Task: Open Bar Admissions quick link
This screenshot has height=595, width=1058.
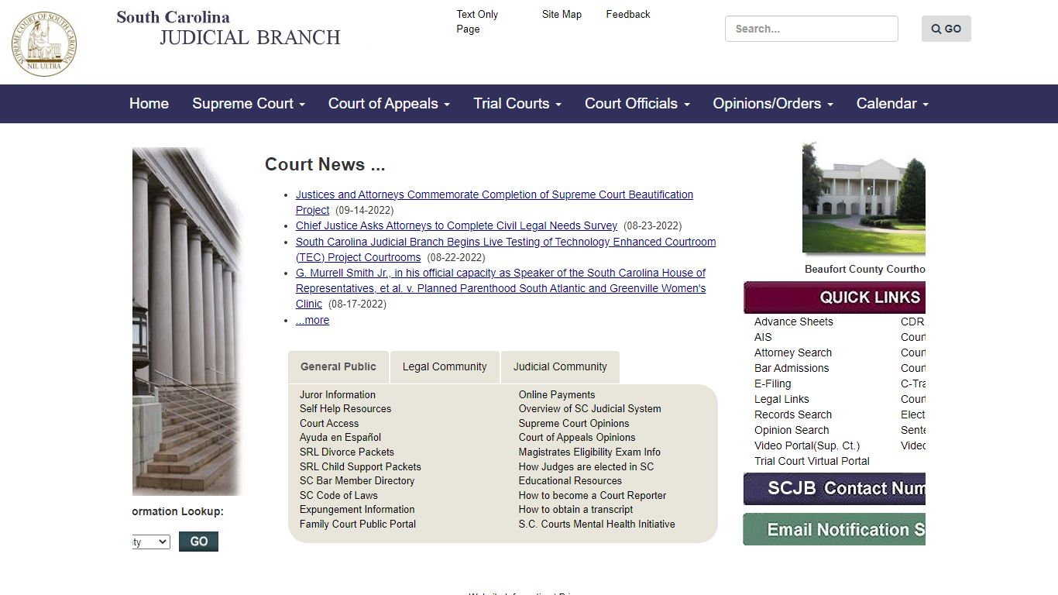Action: pyautogui.click(x=792, y=368)
